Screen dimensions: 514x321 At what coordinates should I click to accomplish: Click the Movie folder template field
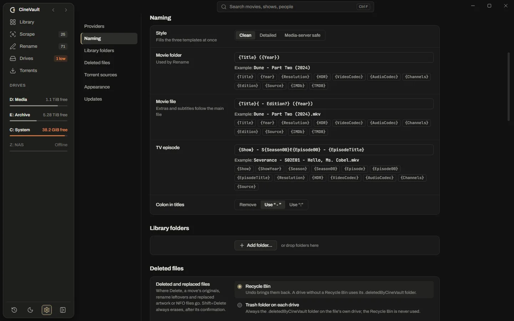pyautogui.click(x=334, y=57)
